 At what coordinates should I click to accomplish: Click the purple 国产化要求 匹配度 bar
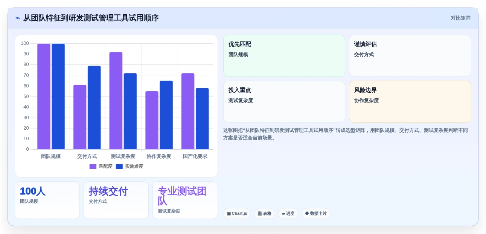[x=188, y=112]
